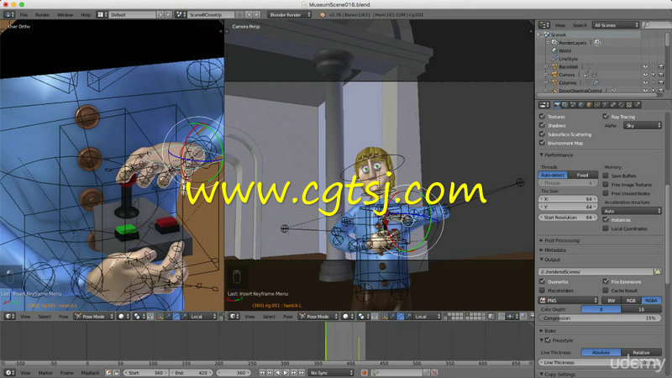This screenshot has height=378, width=672.
Task: Open the Properties editor type icon
Action: pyautogui.click(x=544, y=105)
